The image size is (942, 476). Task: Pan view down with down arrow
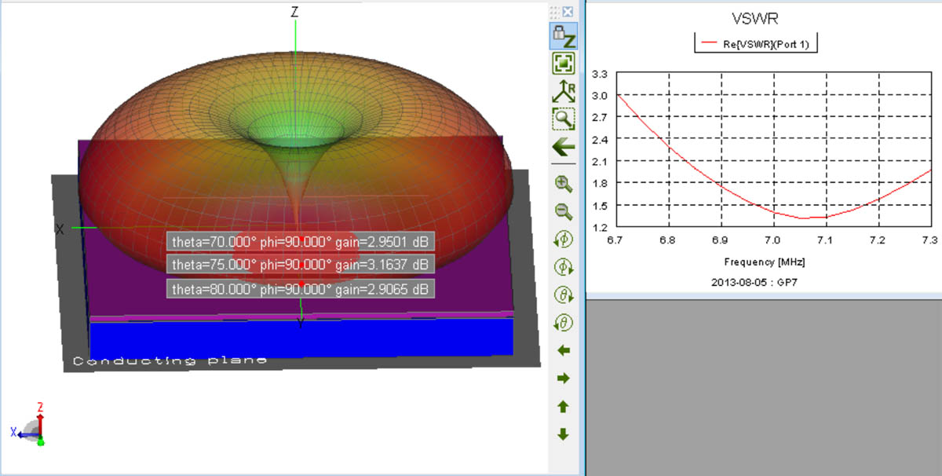pyautogui.click(x=563, y=434)
